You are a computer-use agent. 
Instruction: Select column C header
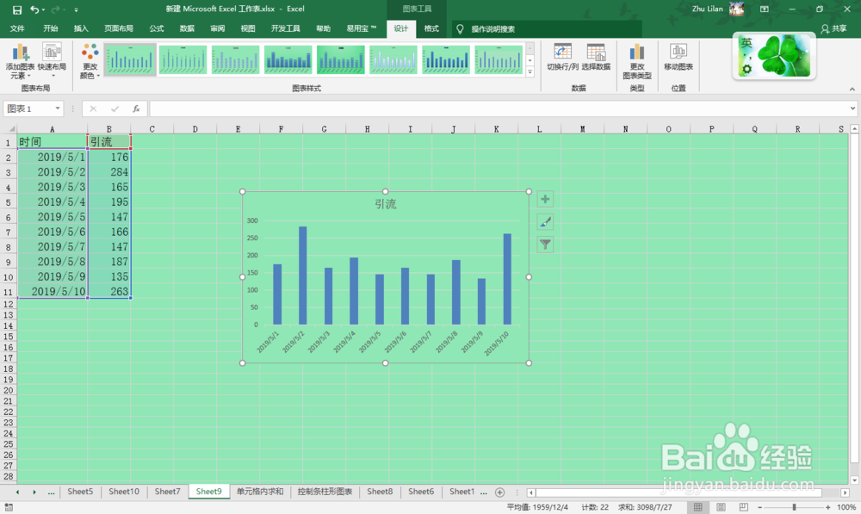[x=152, y=129]
